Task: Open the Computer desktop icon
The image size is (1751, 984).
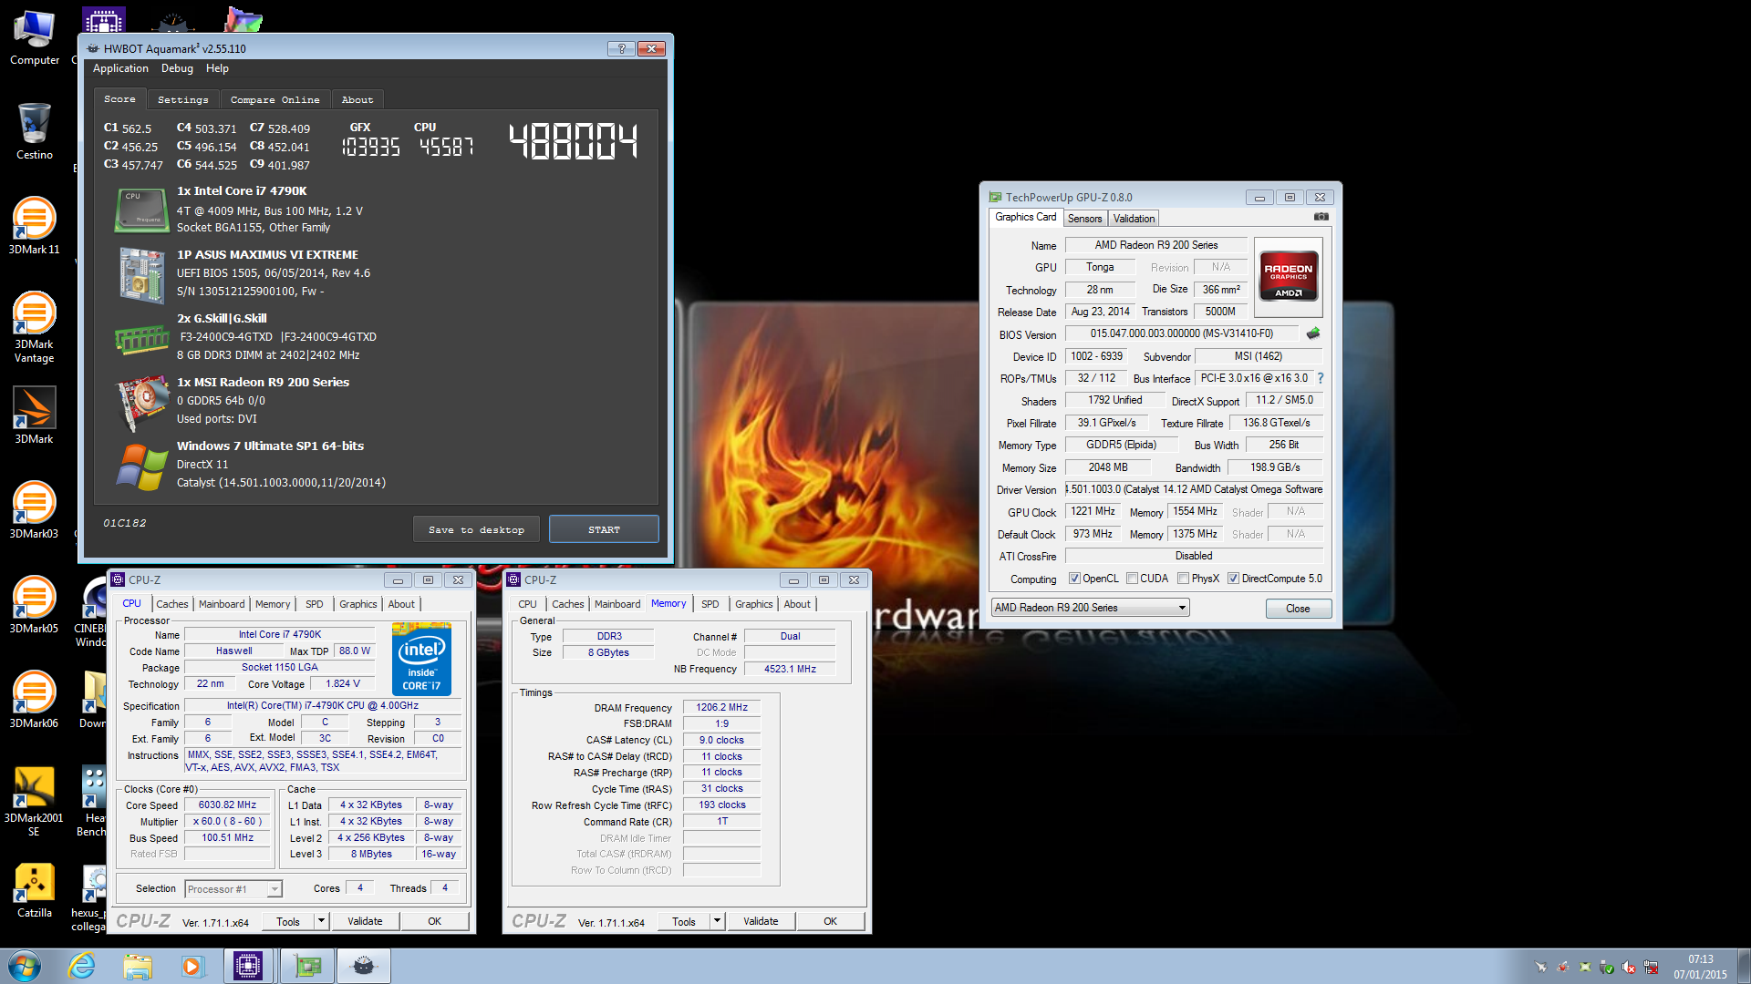Action: (35, 38)
